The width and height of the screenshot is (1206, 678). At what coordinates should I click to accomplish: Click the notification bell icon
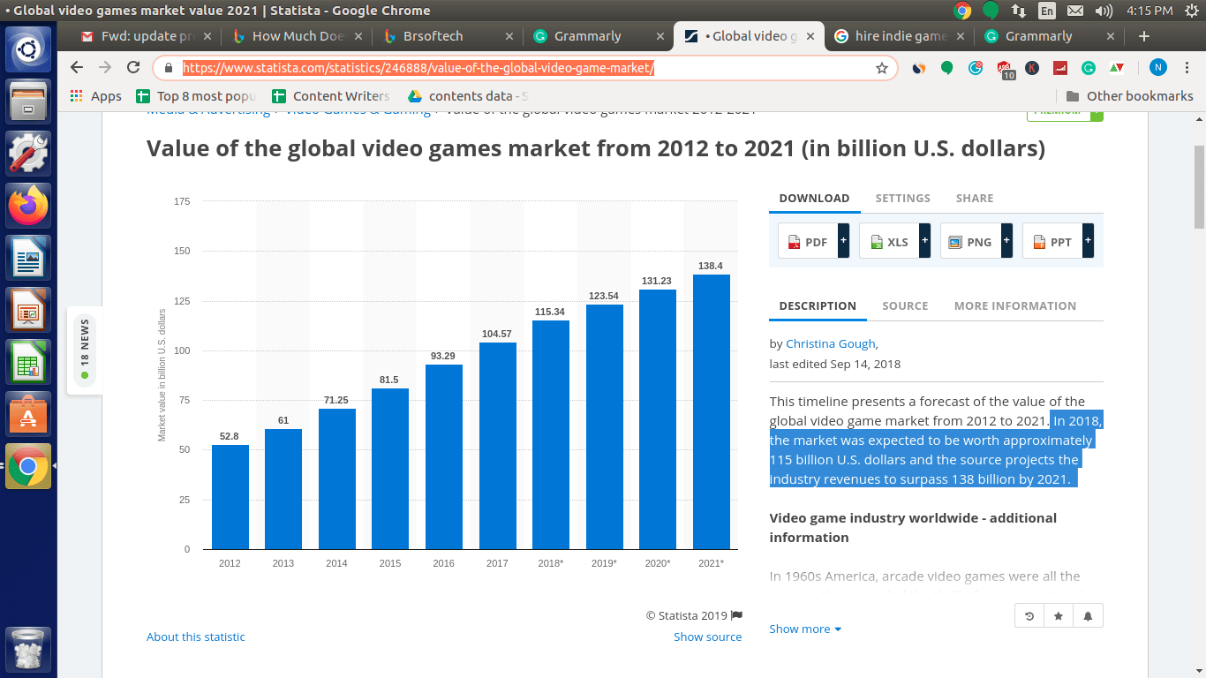pos(1088,616)
